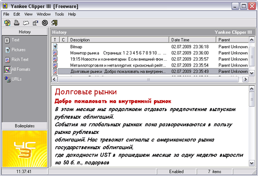Click the circular target icon in toolbar
This screenshot has width=258, height=176.
(45, 23)
